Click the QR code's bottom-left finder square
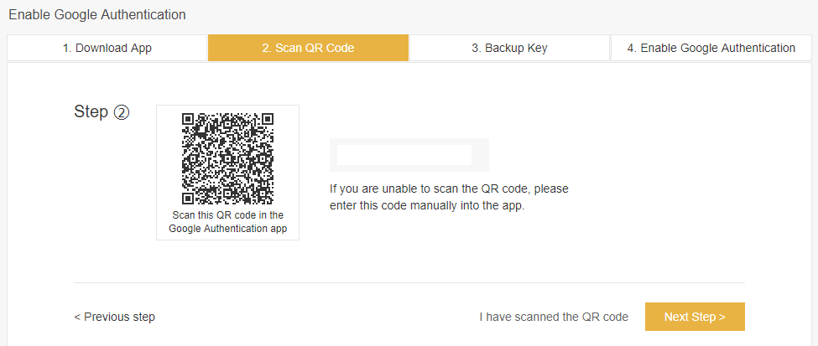 [188, 199]
